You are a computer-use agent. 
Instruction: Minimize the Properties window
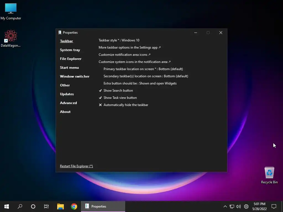[195, 33]
